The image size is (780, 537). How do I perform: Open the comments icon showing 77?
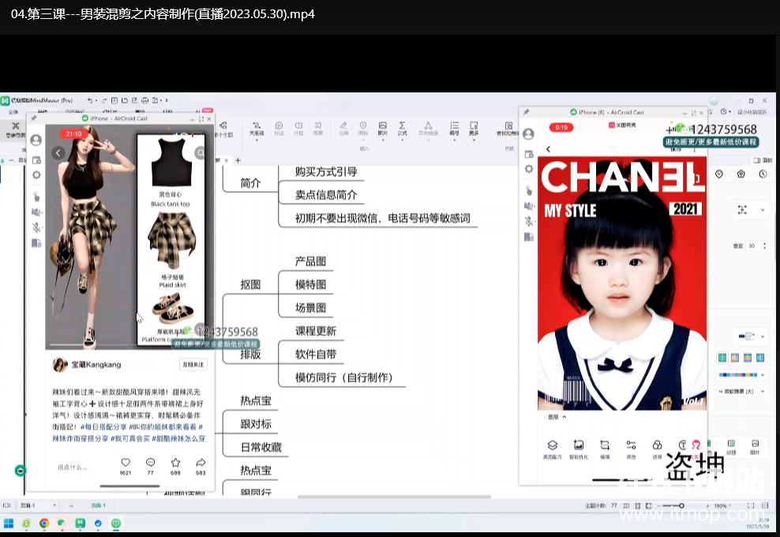coord(151,462)
